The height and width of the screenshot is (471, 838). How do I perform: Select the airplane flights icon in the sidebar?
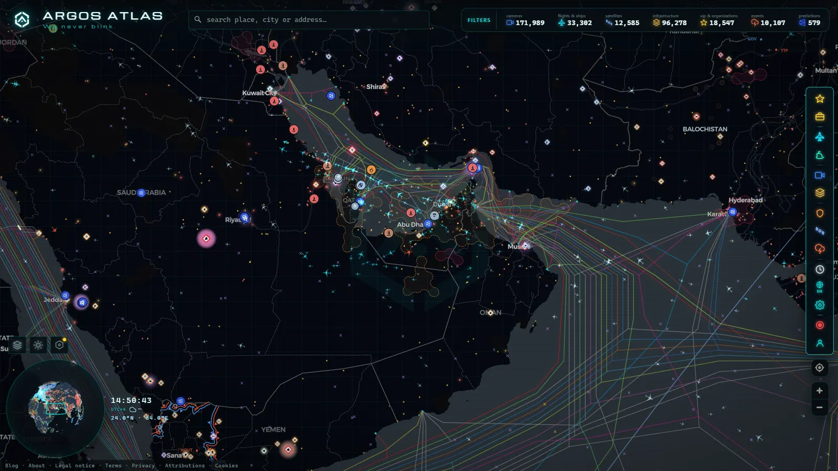(820, 137)
